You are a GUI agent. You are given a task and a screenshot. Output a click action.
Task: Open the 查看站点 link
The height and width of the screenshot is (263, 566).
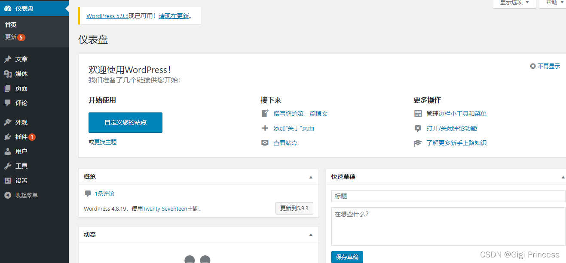pyautogui.click(x=286, y=143)
